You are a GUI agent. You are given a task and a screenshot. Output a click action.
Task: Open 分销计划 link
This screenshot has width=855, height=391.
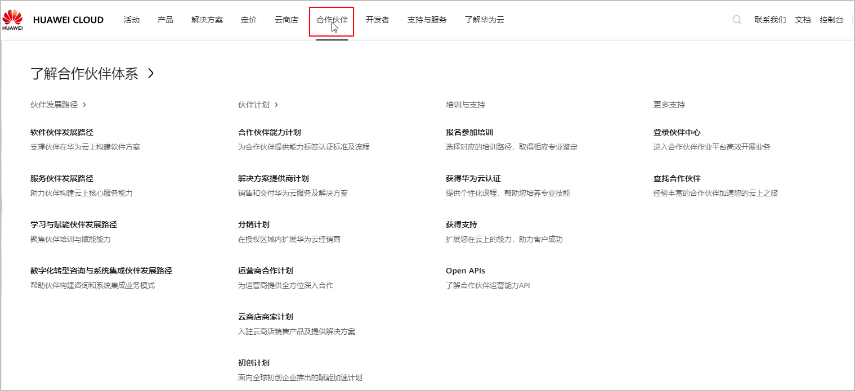coord(254,224)
